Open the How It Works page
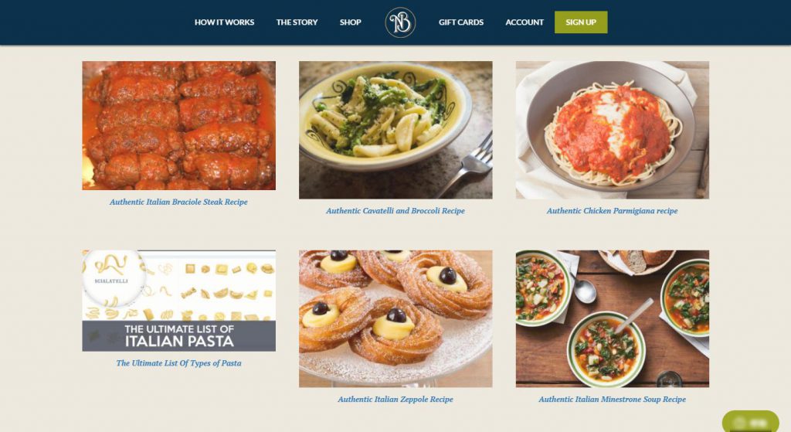The image size is (791, 432). (225, 22)
